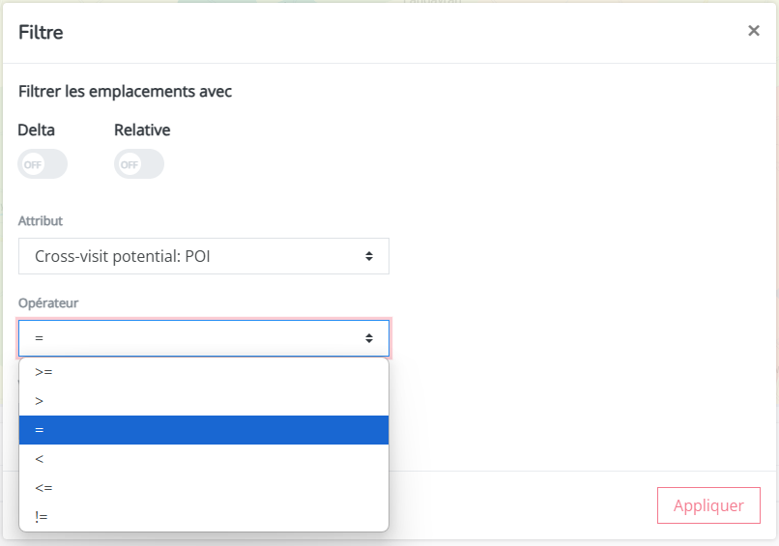
Task: Click the Appliquer button
Action: 708,505
